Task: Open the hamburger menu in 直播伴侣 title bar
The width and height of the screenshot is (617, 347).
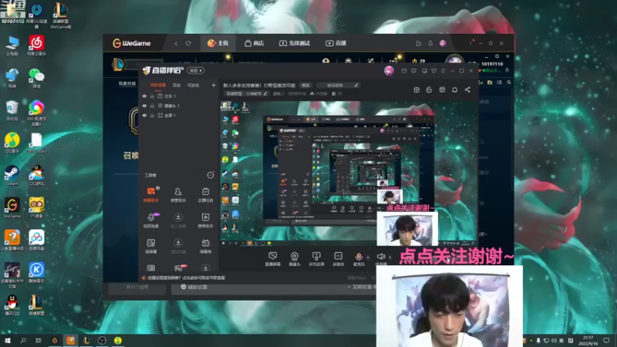Action: pos(443,71)
